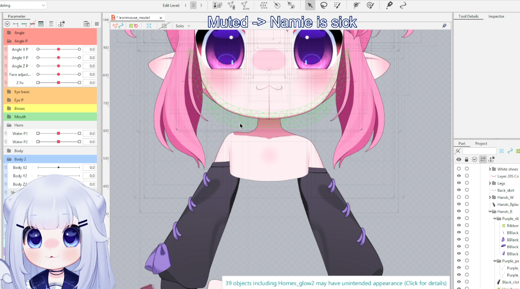Lock the Legs folder
Viewport: 520px width, 289px height.
coord(467,183)
